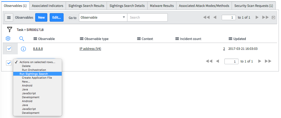Image resolution: width=281 pixels, height=118 pixels.
Task: Open the filter funnel icon
Action: [10, 29]
